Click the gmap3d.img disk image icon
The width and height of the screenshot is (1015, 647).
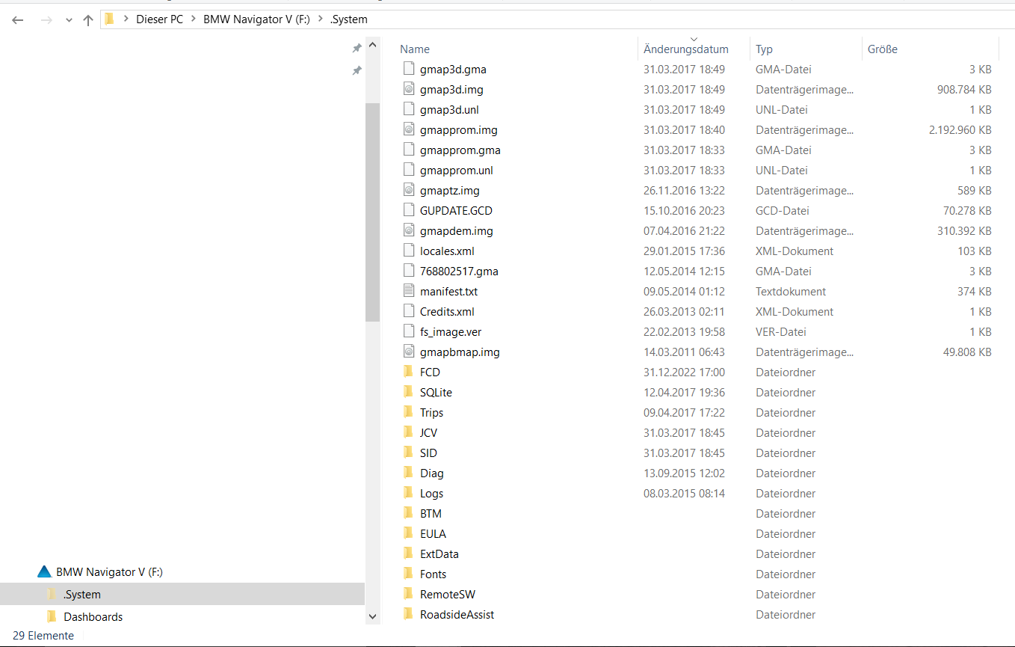tap(409, 89)
